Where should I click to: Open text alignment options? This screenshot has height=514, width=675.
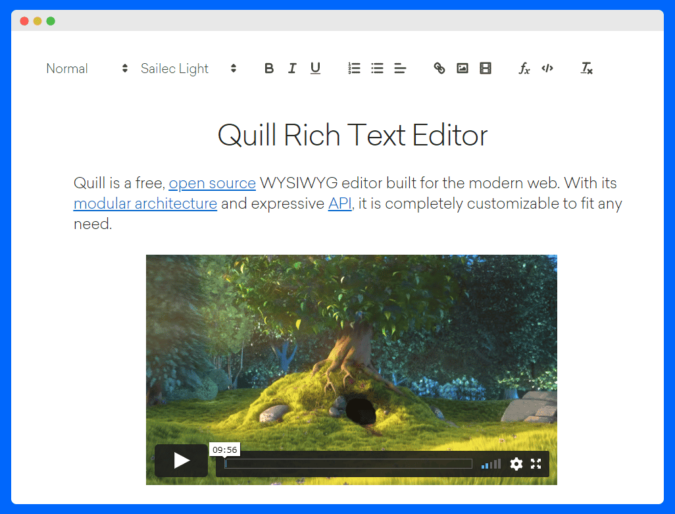click(x=400, y=68)
